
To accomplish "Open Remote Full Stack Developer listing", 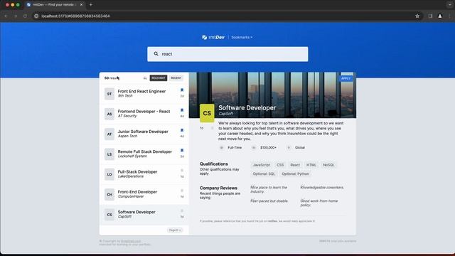I will click(x=144, y=154).
